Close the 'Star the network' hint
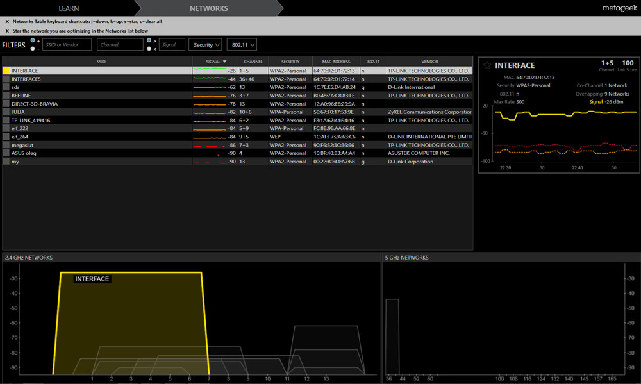Screen dimensions: 641x384 point(7,31)
